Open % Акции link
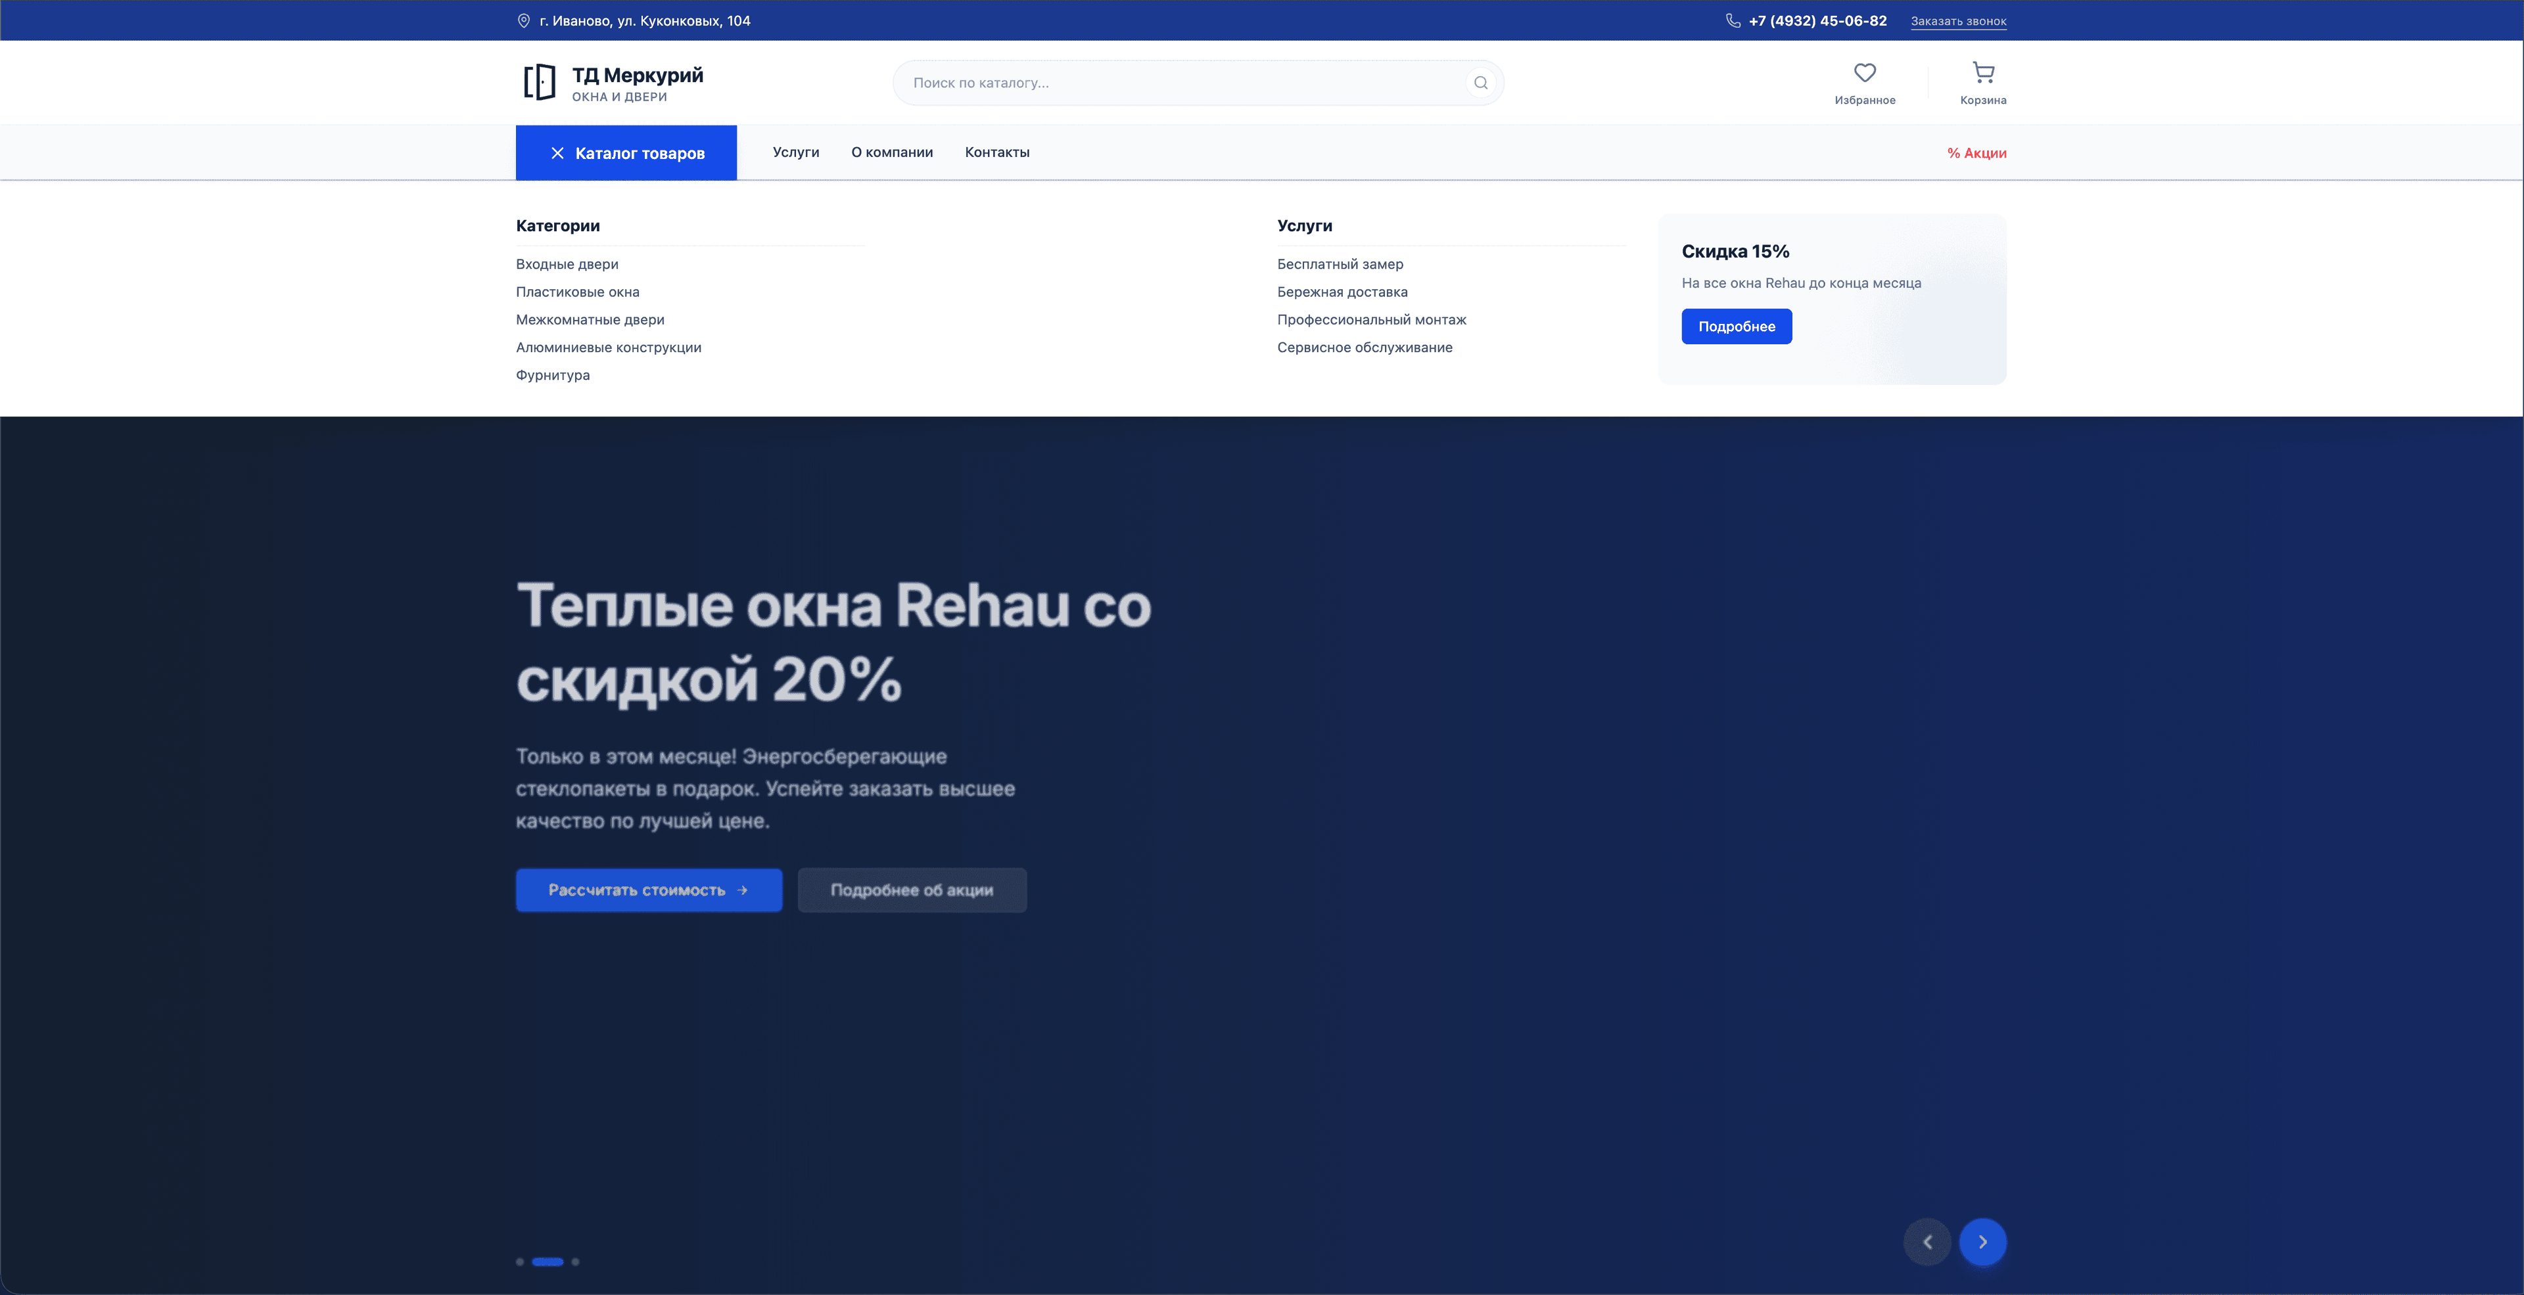The height and width of the screenshot is (1295, 2524). click(1976, 153)
